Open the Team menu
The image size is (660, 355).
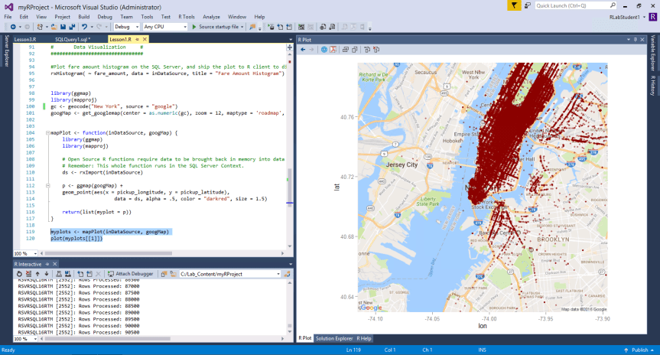pyautogui.click(x=126, y=17)
